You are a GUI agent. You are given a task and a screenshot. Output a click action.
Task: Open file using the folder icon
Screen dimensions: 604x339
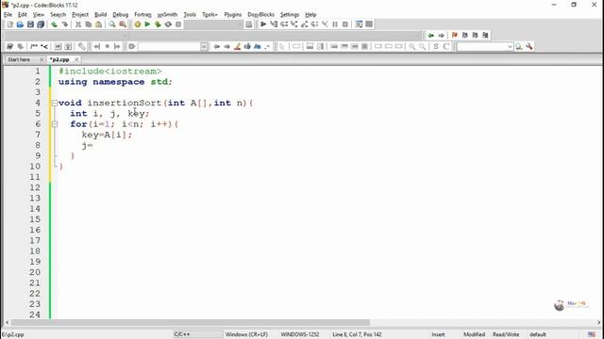pos(20,24)
